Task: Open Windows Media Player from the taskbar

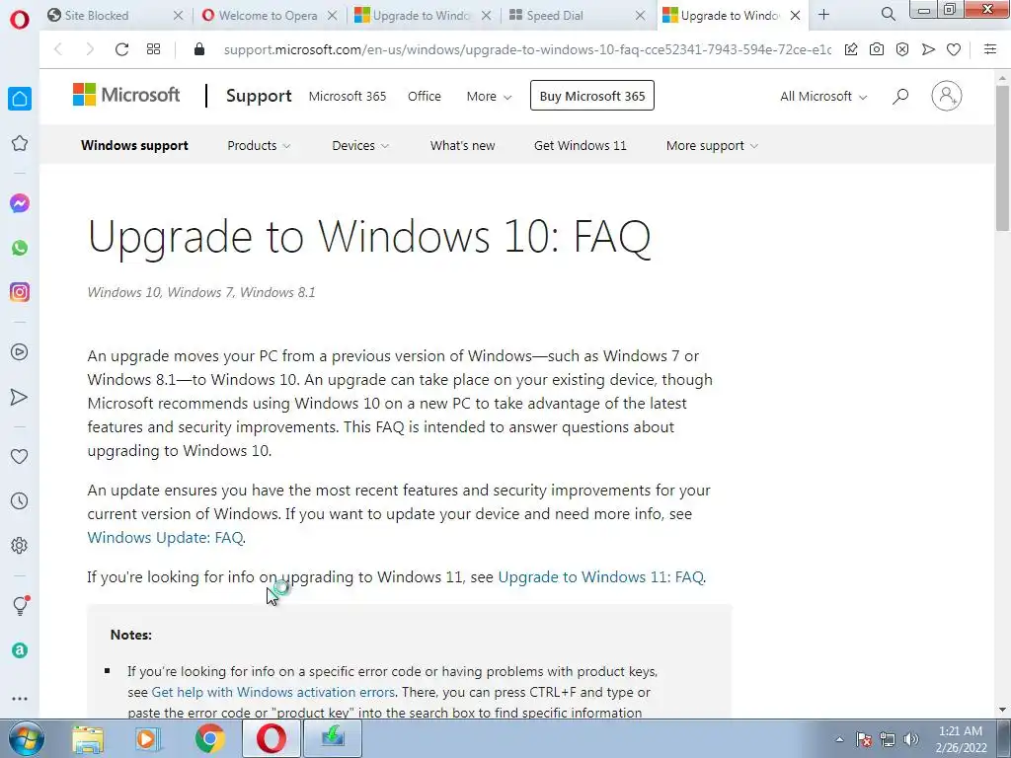Action: point(148,738)
